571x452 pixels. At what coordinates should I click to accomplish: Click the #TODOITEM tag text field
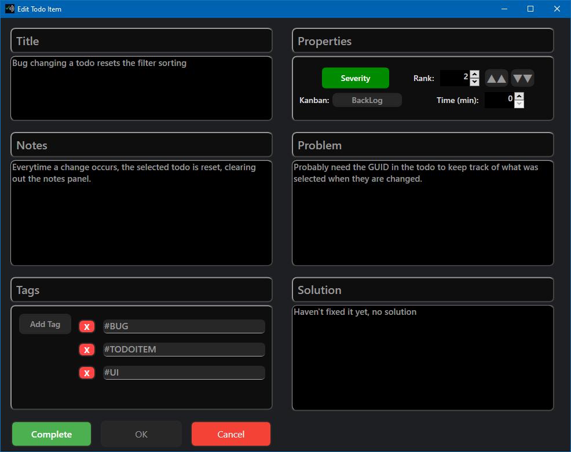click(x=184, y=350)
